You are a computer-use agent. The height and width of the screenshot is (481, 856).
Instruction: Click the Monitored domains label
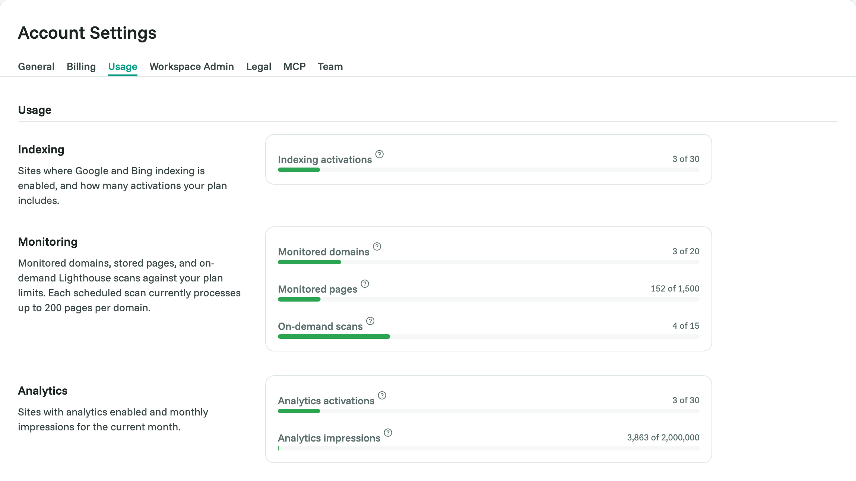point(324,252)
